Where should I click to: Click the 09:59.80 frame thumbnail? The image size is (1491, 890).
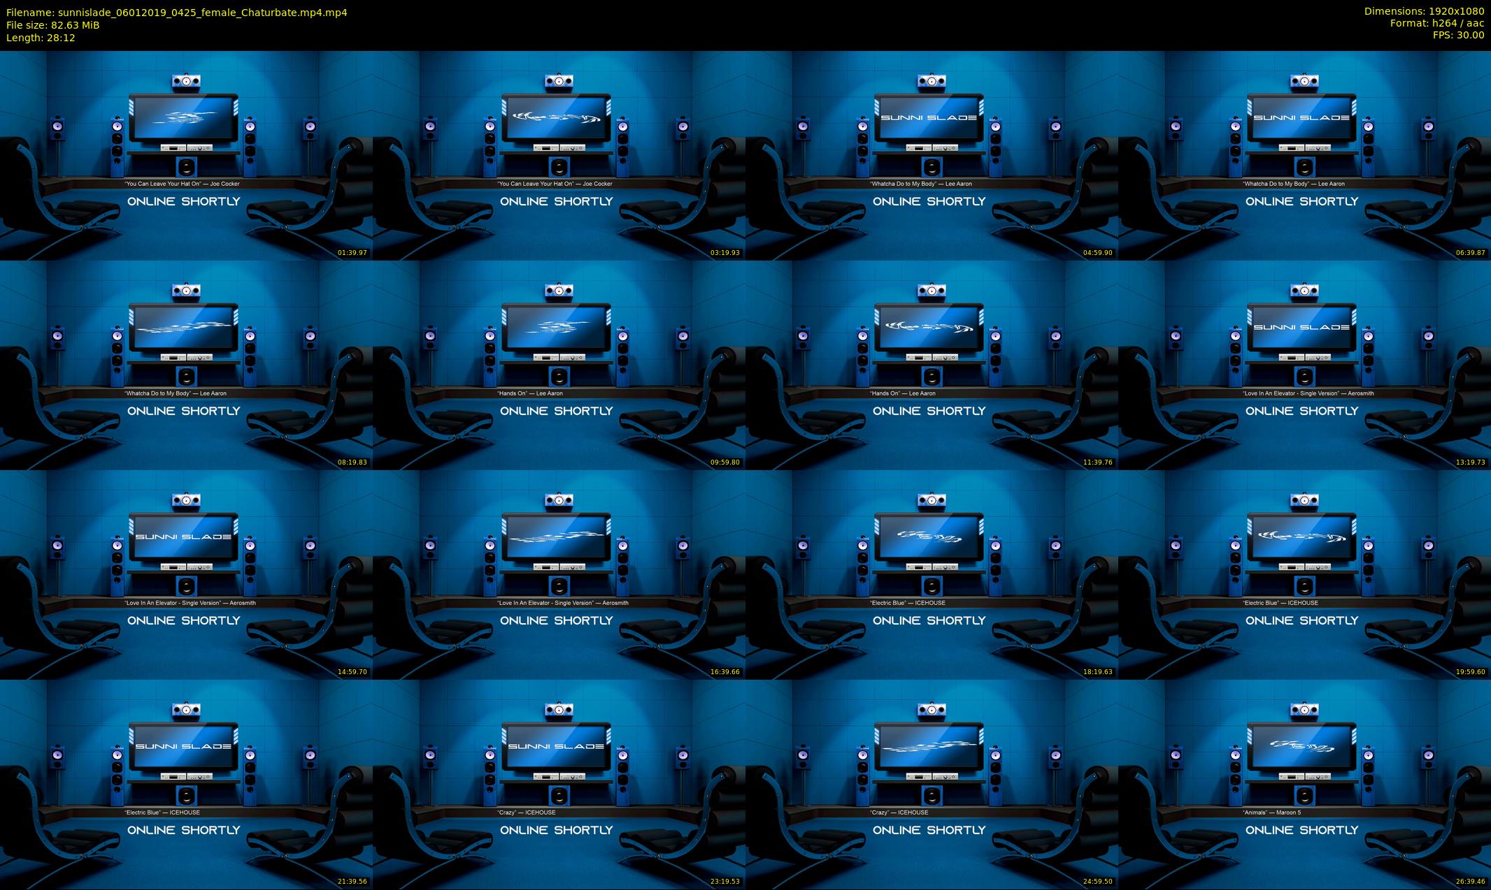tap(559, 365)
